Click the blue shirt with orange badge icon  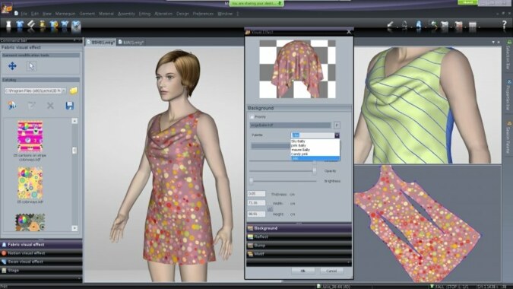pos(54,26)
